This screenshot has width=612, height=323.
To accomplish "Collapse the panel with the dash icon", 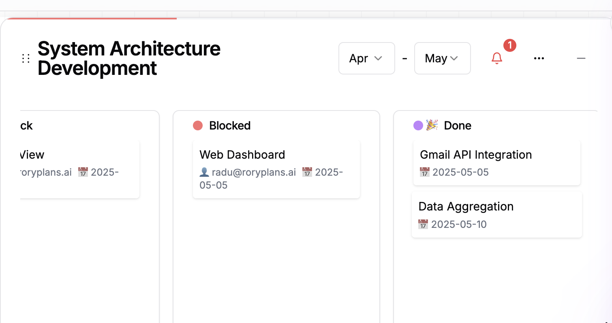I will [581, 59].
